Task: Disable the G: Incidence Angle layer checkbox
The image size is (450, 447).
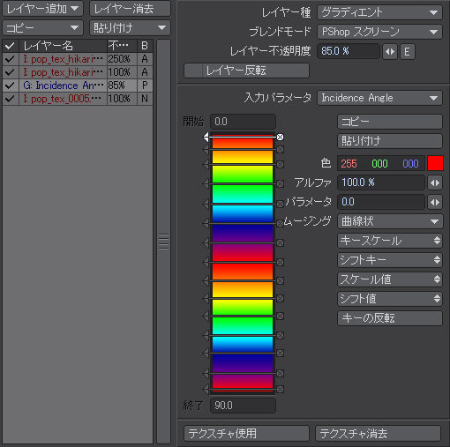Action: pos(10,86)
